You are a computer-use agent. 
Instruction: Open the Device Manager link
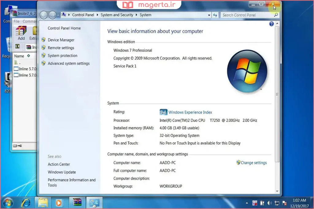pyautogui.click(x=61, y=40)
